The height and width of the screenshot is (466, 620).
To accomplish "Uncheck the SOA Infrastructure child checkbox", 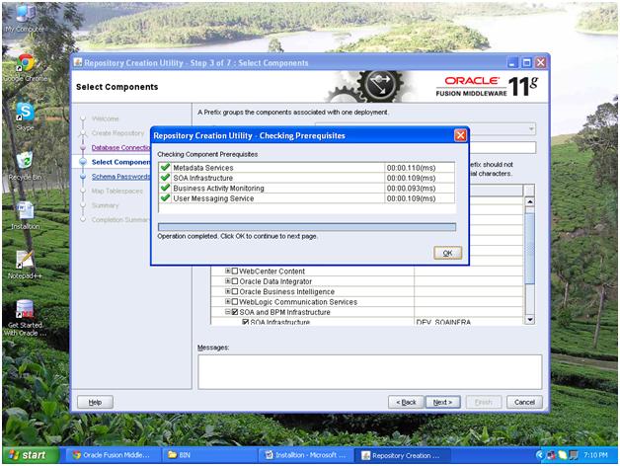I will (246, 322).
